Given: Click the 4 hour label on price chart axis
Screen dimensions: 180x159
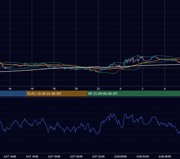Looking at the screenshot, I should [x=165, y=89].
